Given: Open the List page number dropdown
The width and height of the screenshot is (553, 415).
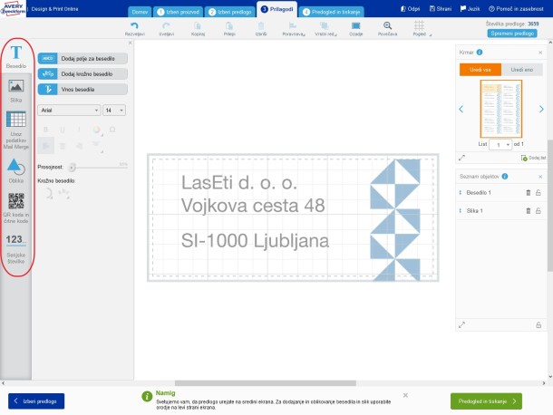Looking at the screenshot, I should click(500, 145).
